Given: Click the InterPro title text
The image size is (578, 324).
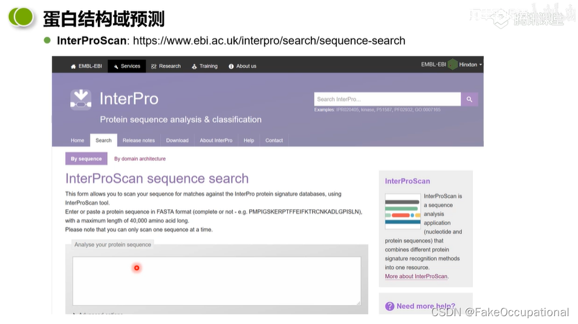Looking at the screenshot, I should tap(129, 99).
